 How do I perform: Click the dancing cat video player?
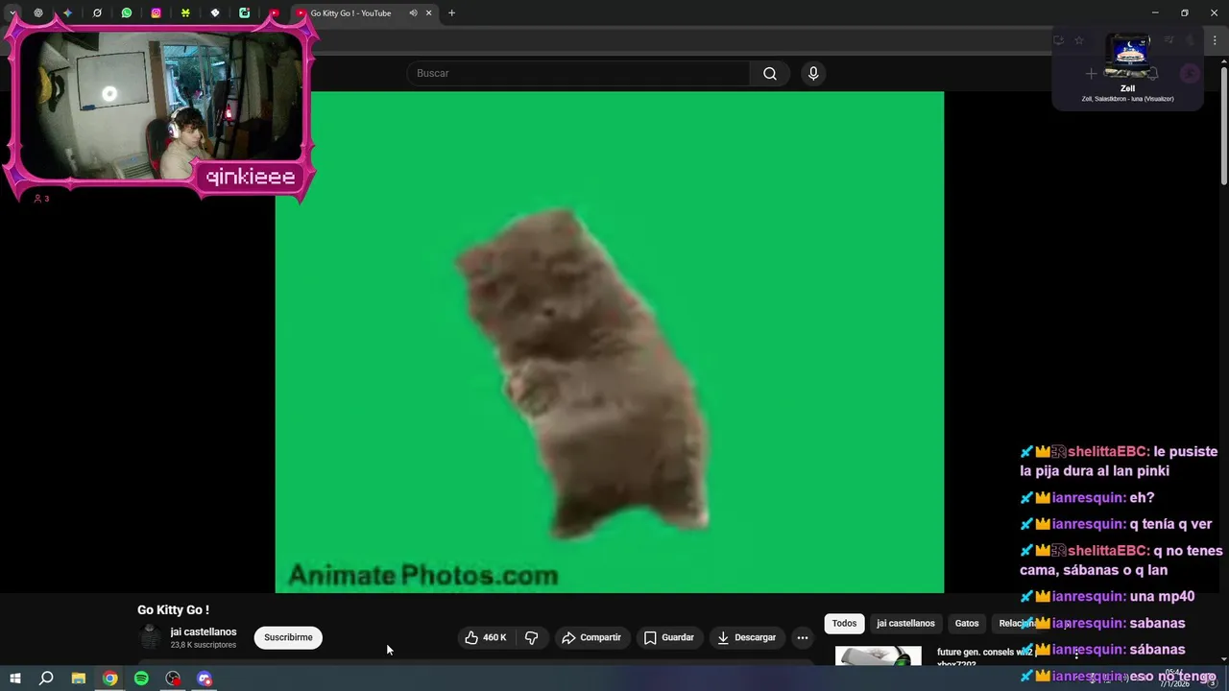click(x=610, y=343)
